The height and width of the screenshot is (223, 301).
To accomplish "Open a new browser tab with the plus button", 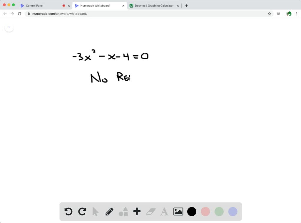I will click(186, 5).
